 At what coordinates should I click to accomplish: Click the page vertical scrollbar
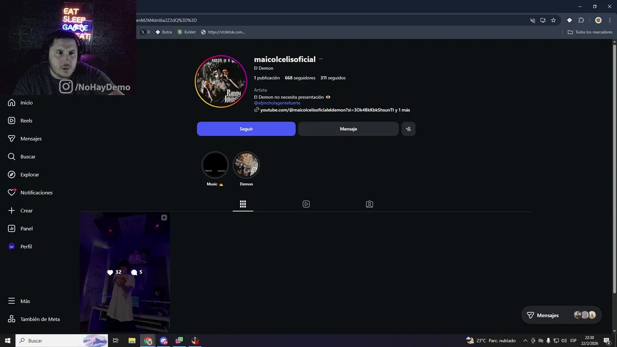click(x=614, y=169)
